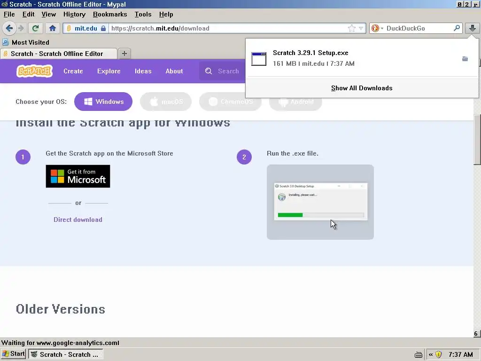481x361 pixels.
Task: Click the Scratch logo
Action: 34,71
